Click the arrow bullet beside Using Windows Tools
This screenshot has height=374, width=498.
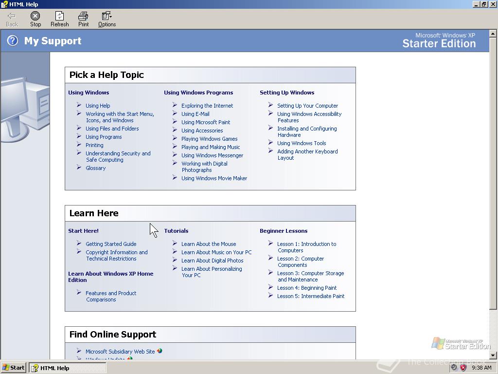(x=270, y=143)
